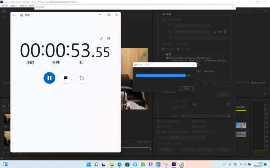
Task: Expand the stopwatch to full view
Action: click(x=101, y=38)
